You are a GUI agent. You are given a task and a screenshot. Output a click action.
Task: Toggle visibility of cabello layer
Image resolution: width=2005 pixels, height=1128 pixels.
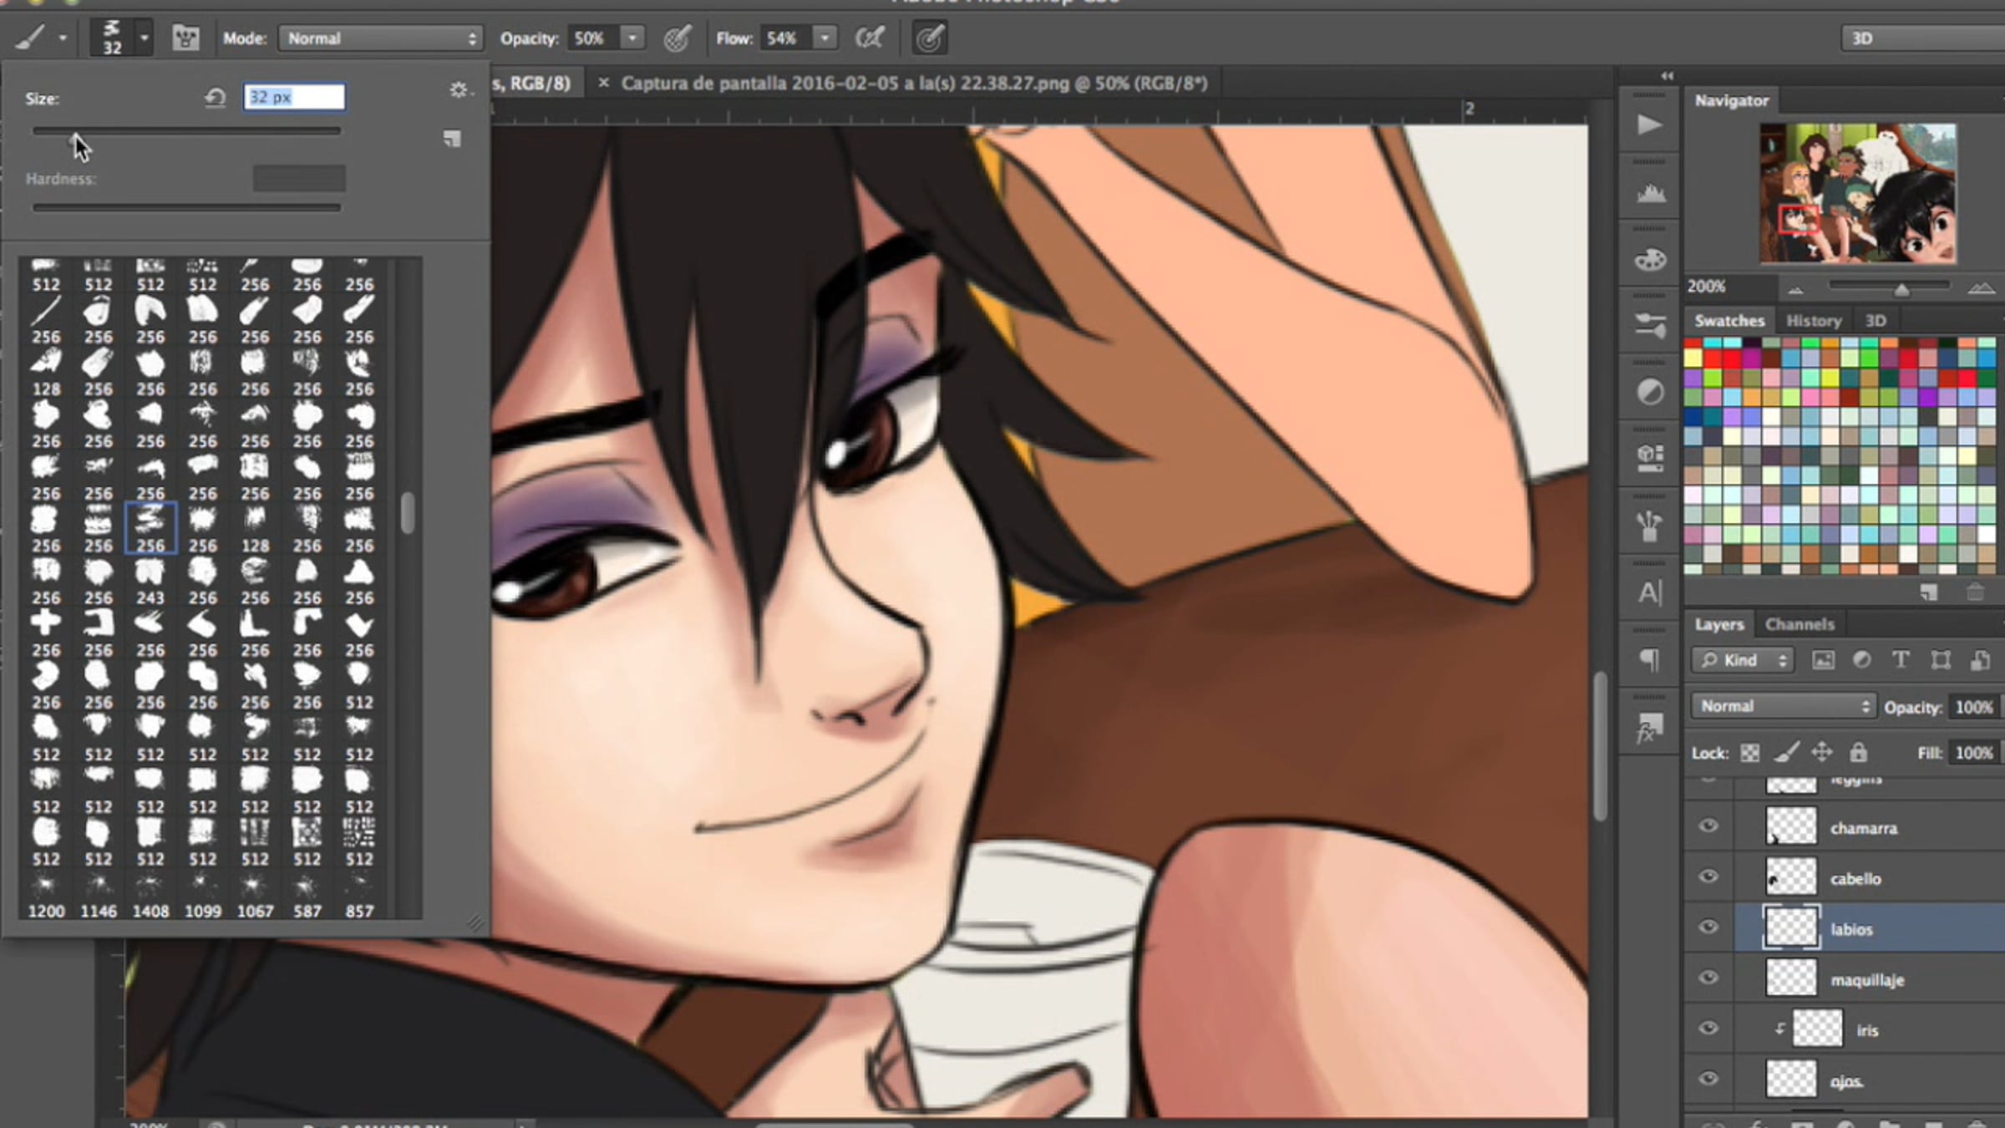pyautogui.click(x=1708, y=876)
